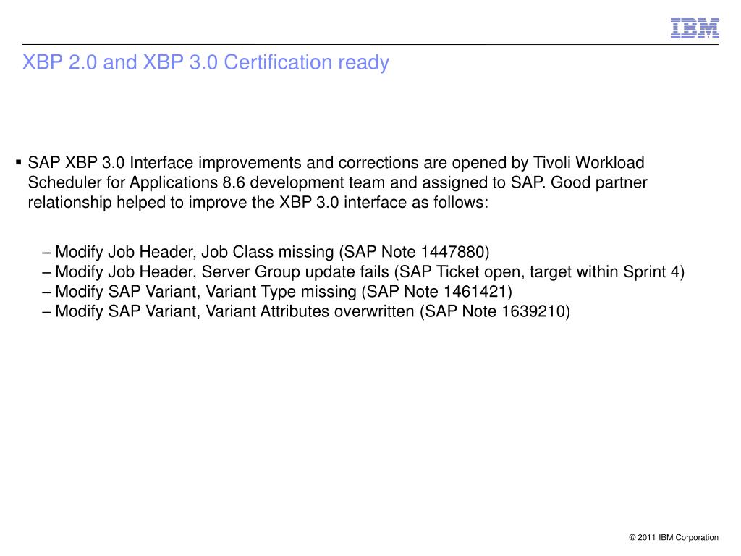The width and height of the screenshot is (741, 556).
Task: Click the line 'Scheduler for Applications 8.6 development team'
Action: pyautogui.click(x=337, y=182)
